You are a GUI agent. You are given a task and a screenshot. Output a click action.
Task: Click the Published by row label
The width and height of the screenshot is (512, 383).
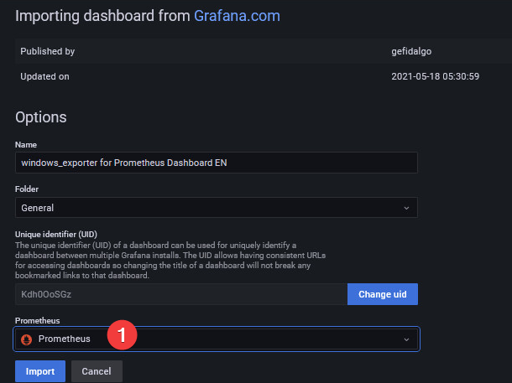[48, 51]
